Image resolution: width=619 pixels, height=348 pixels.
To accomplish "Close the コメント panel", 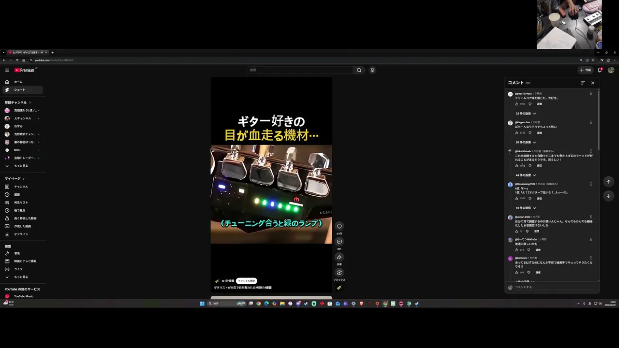I will [x=593, y=83].
